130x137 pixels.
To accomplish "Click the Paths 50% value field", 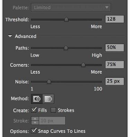I will pyautogui.click(x=114, y=48).
